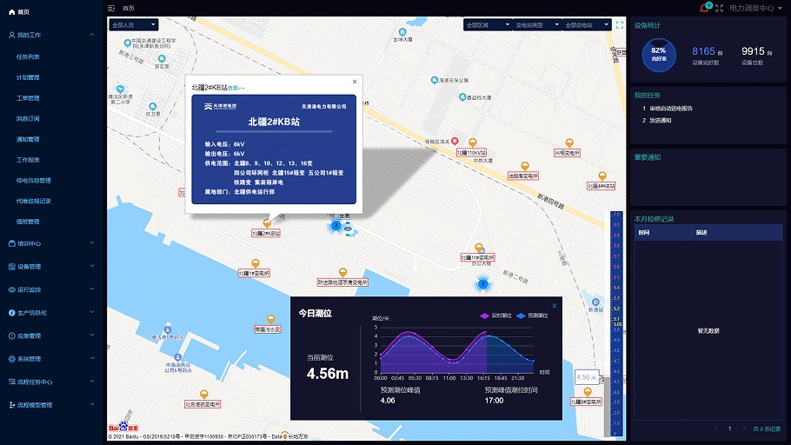Click the 北疆110KV站 map marker
This screenshot has height=445, width=791.
pos(472,143)
